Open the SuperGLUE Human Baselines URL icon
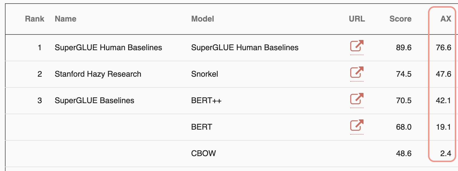This screenshot has width=458, height=171. [x=357, y=46]
